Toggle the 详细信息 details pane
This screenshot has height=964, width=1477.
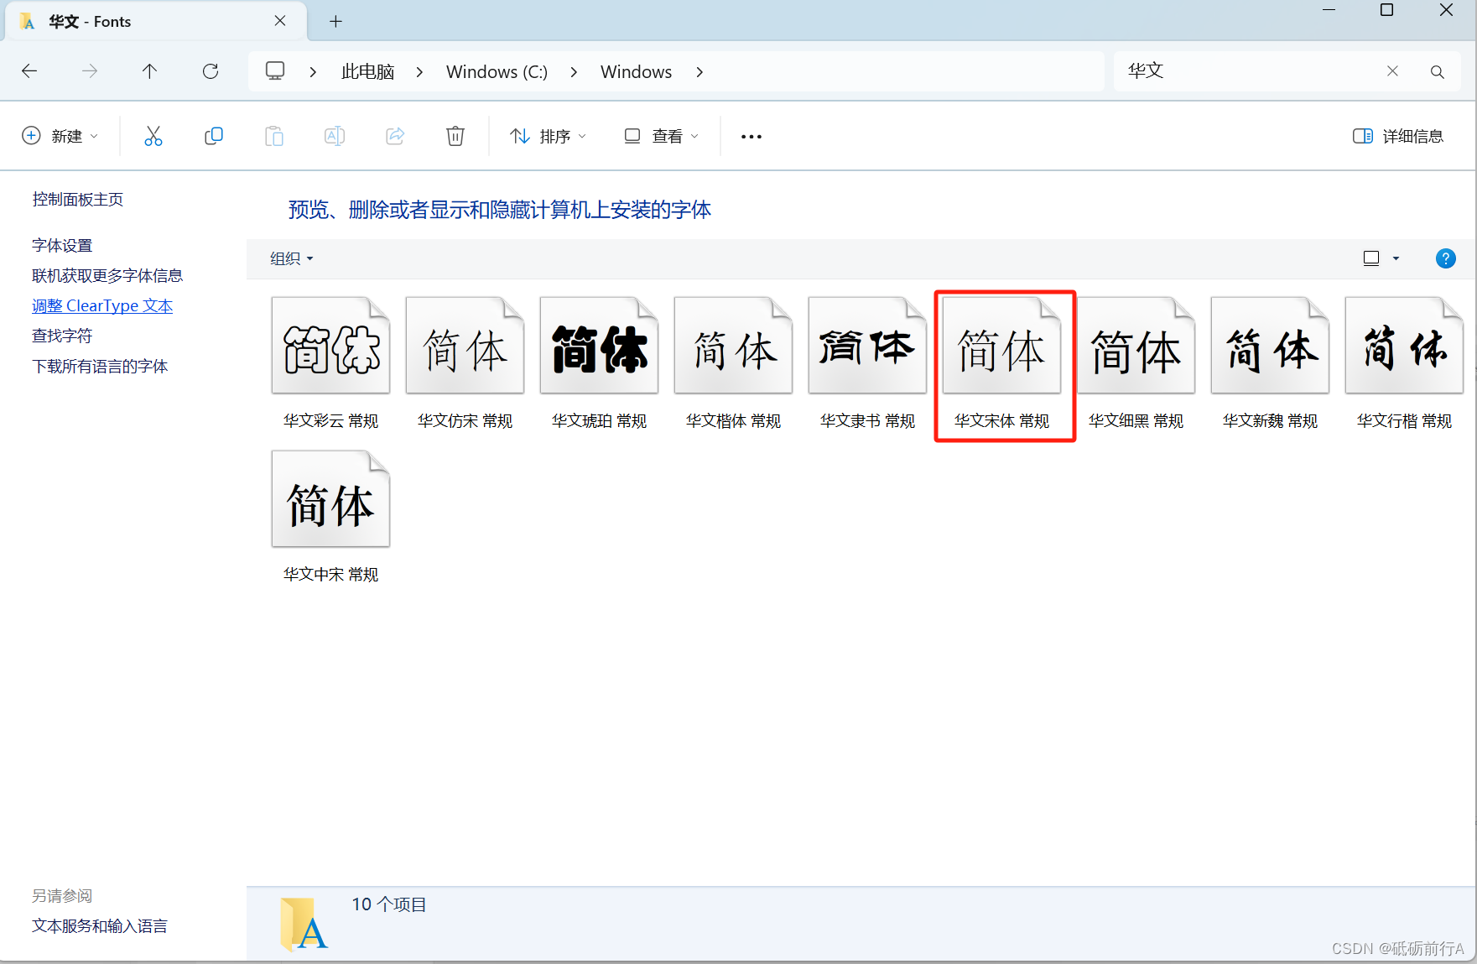1398,136
